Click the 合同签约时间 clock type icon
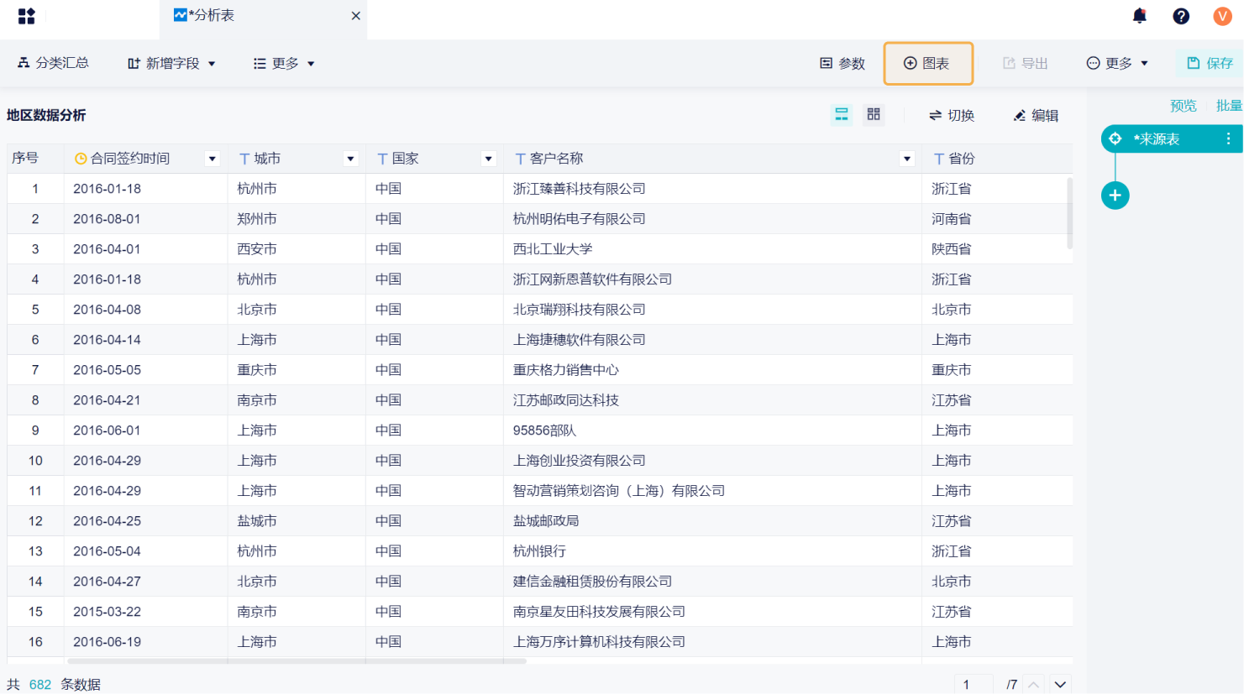1244x694 pixels. click(81, 159)
